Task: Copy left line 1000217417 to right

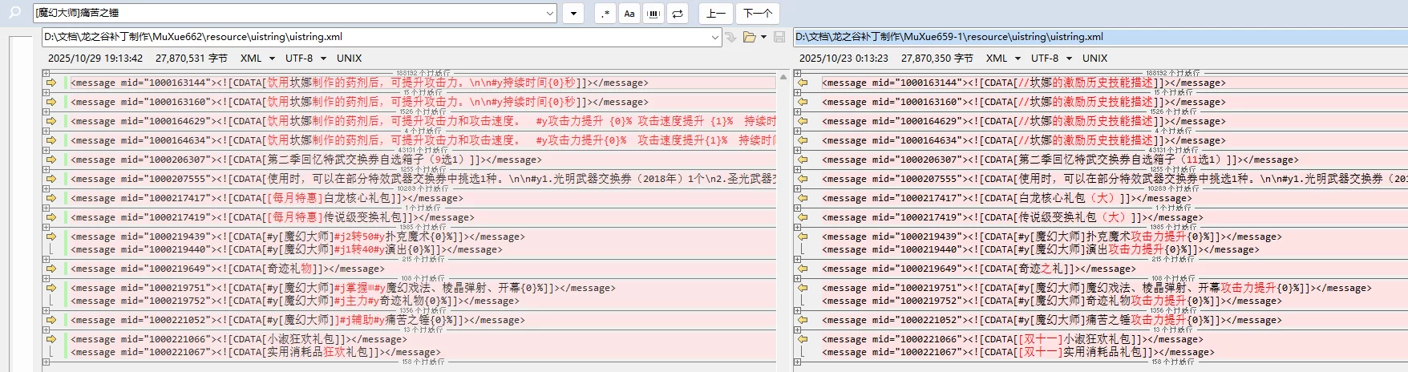Action: click(x=51, y=198)
